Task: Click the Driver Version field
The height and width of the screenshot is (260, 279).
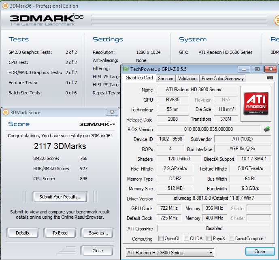Action: click(214, 198)
